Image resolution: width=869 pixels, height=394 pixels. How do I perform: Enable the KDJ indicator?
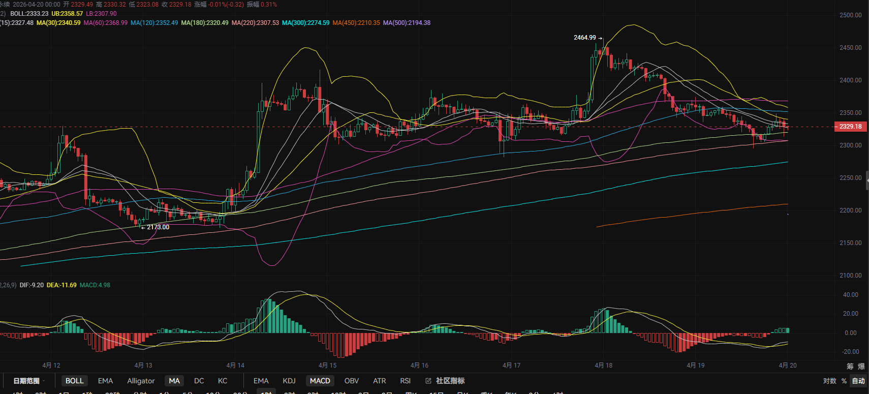[x=289, y=381]
